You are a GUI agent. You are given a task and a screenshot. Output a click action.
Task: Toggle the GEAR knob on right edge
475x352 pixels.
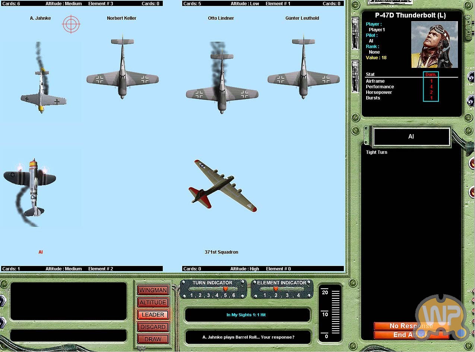coord(472,193)
